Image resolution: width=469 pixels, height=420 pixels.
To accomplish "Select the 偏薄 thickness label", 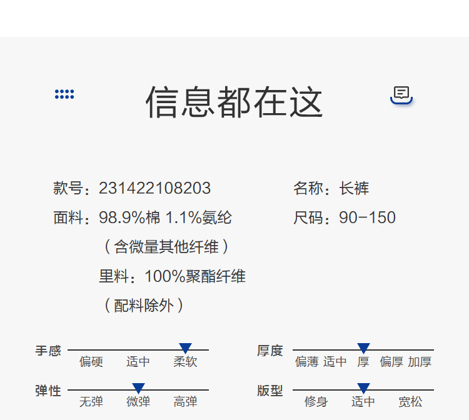I will 306,362.
